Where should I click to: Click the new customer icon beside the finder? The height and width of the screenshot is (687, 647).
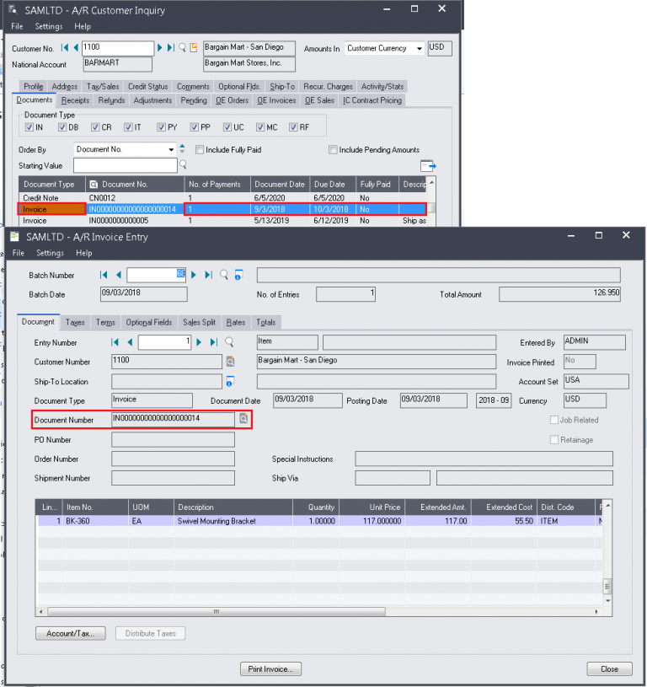coord(194,48)
